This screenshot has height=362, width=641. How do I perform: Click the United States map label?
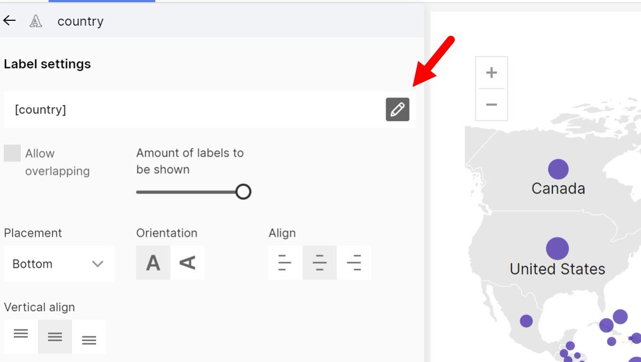(x=557, y=269)
